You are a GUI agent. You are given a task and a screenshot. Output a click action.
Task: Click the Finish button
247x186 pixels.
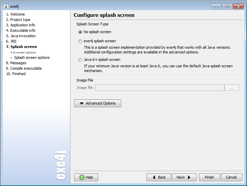click(x=209, y=177)
